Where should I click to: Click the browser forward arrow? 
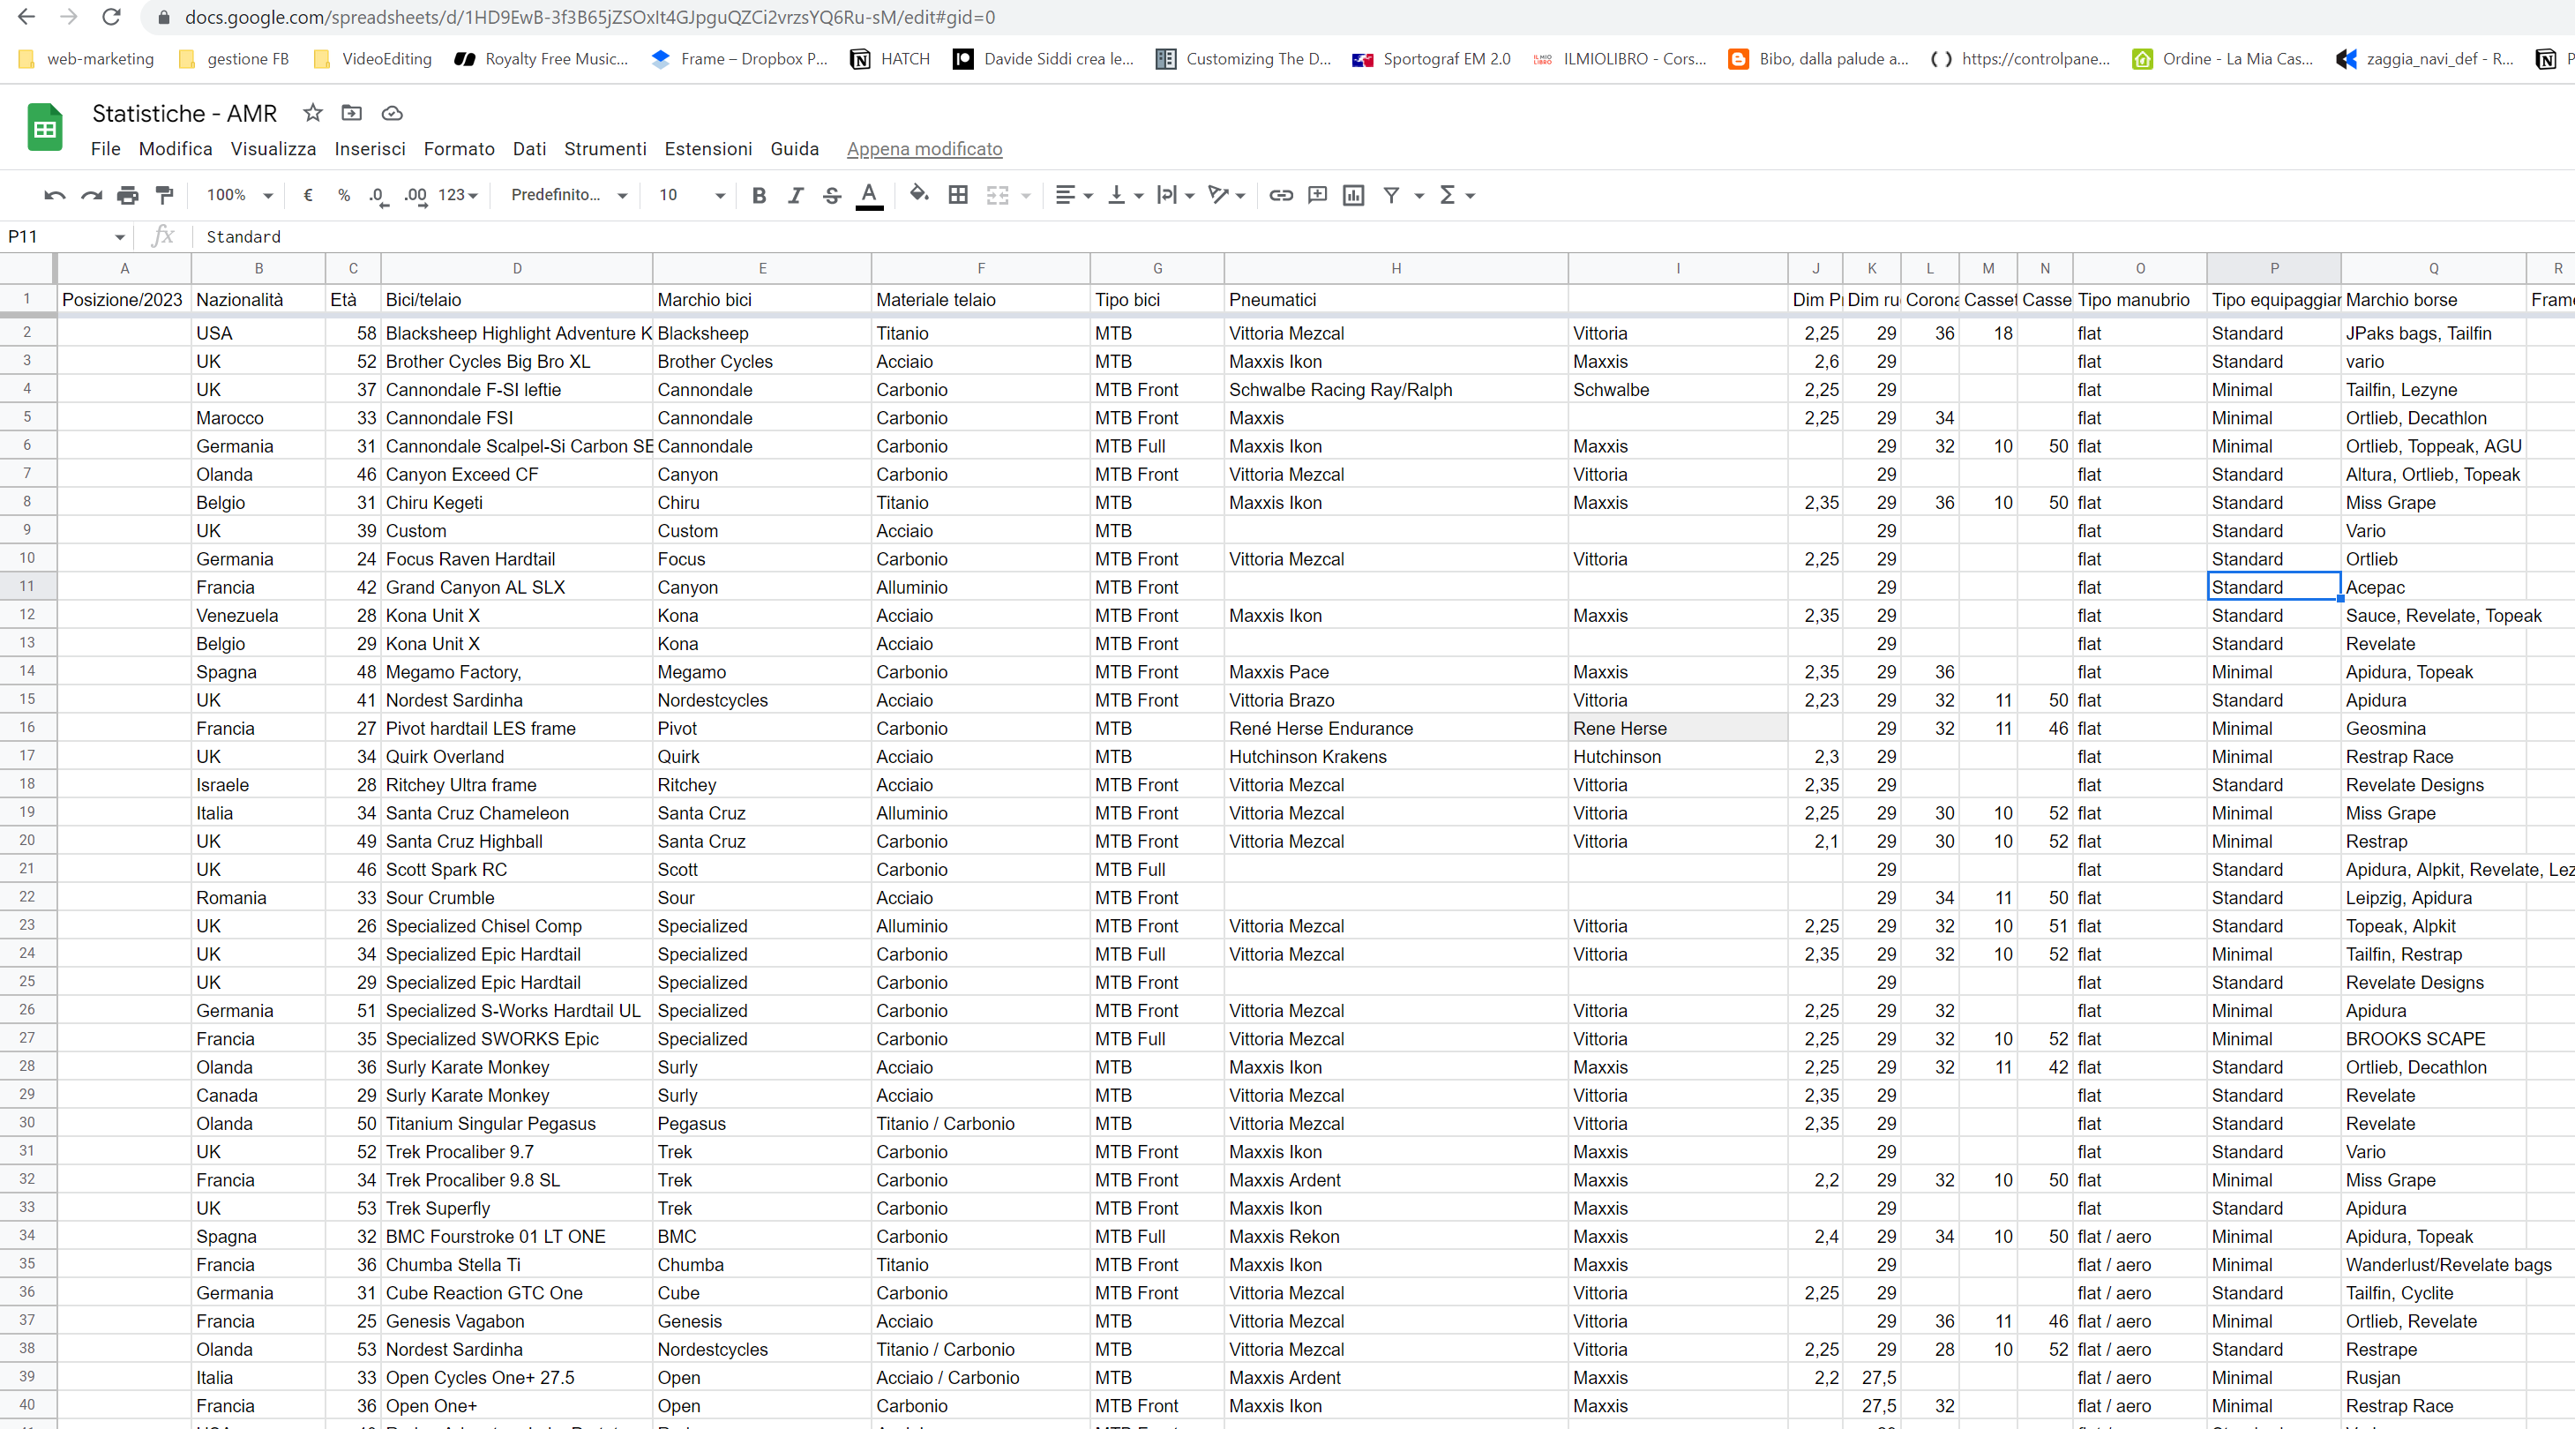(69, 17)
